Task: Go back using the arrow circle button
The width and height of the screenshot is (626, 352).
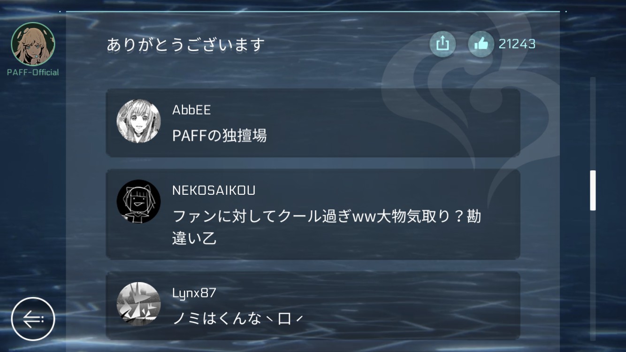Action: pos(33,319)
